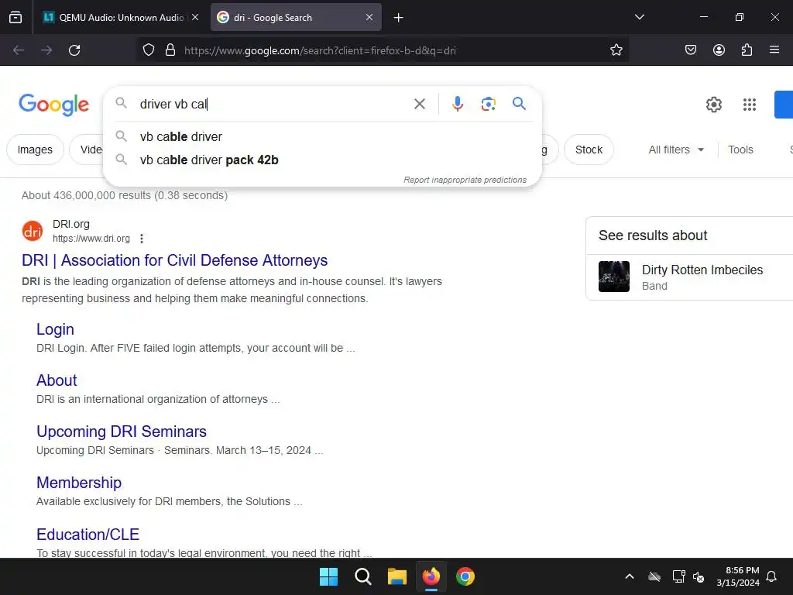Open File Explorer from taskbar
793x595 pixels.
point(397,576)
